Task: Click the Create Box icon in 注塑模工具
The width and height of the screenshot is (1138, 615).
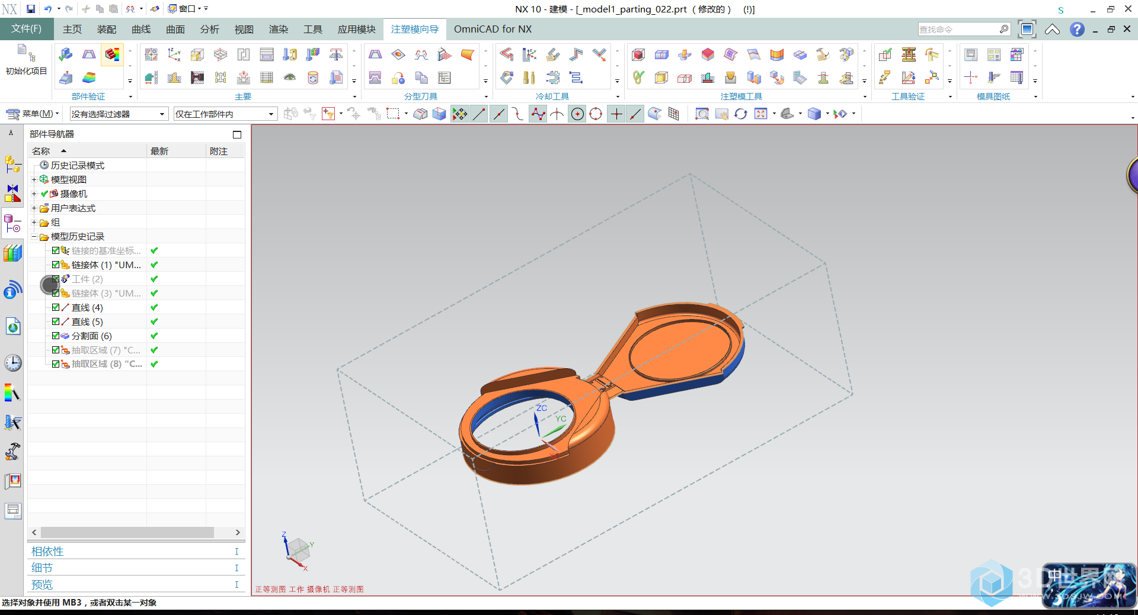Action: coord(638,55)
